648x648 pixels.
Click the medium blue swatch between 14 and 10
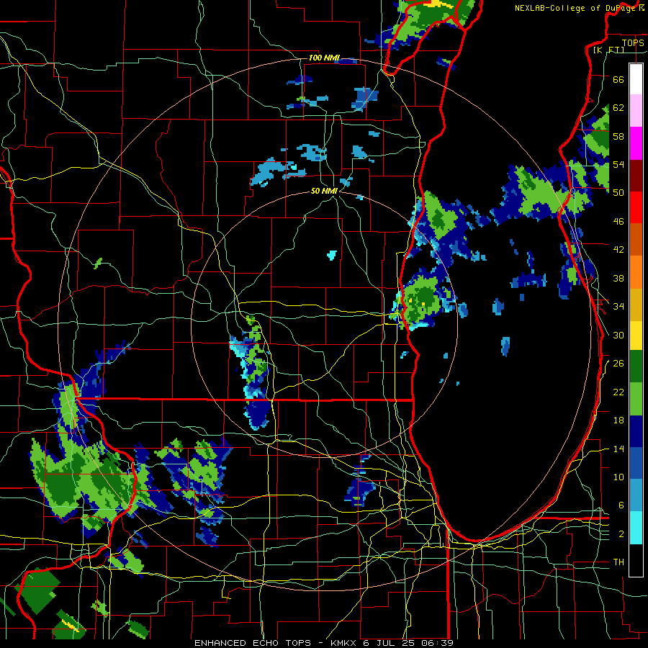(x=636, y=464)
